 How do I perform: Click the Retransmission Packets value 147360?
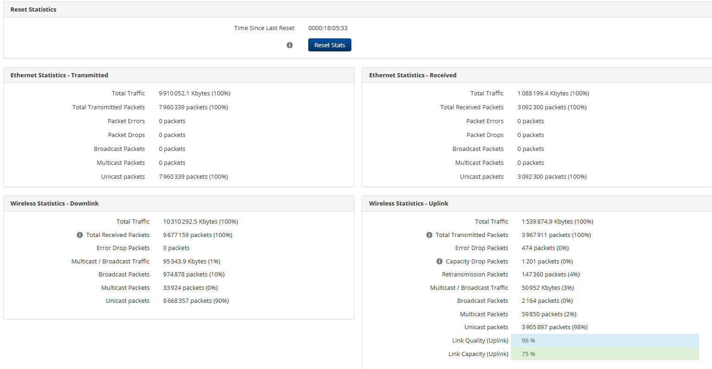click(x=550, y=274)
